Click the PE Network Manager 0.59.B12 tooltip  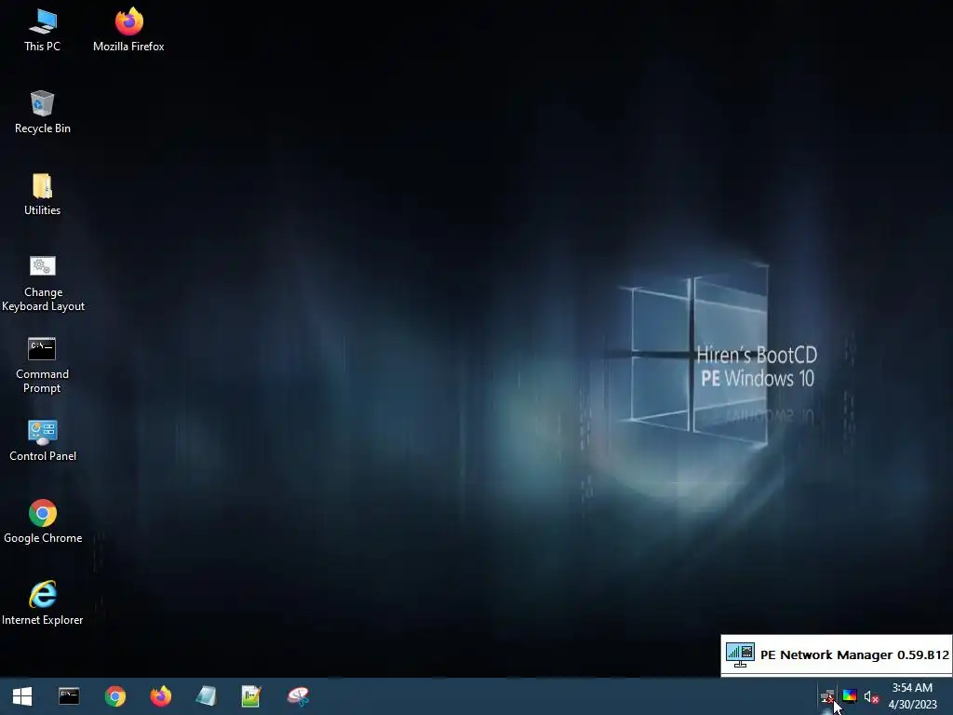(x=837, y=654)
